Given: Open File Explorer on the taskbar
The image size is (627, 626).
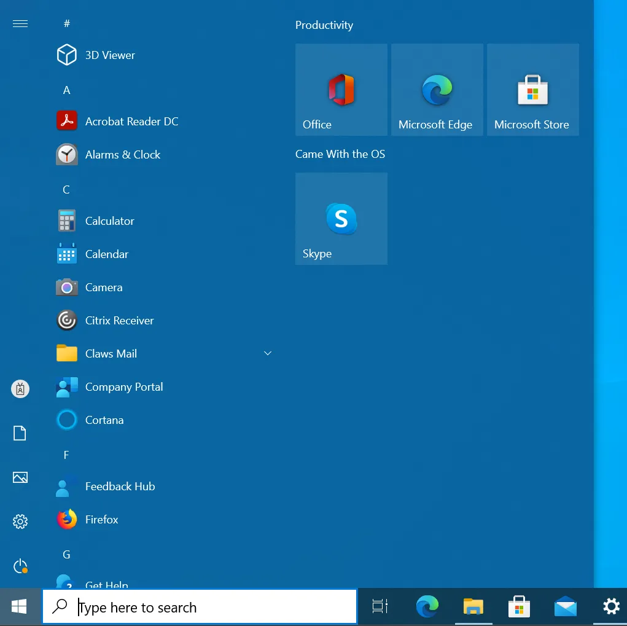Looking at the screenshot, I should click(x=473, y=607).
